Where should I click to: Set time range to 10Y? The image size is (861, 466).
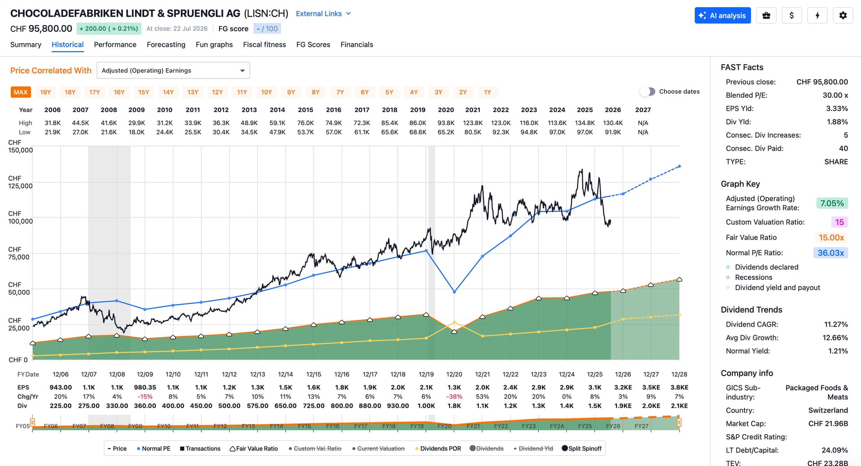pyautogui.click(x=266, y=92)
